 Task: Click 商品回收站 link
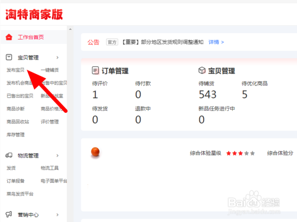(x=18, y=122)
